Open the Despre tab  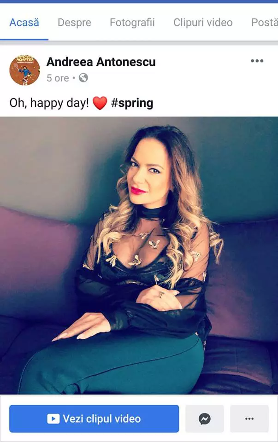[x=74, y=22]
